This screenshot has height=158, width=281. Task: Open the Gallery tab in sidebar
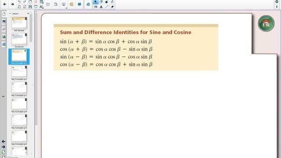4,22
